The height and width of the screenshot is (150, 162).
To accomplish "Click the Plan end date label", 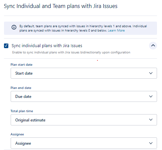I will click(21, 88).
